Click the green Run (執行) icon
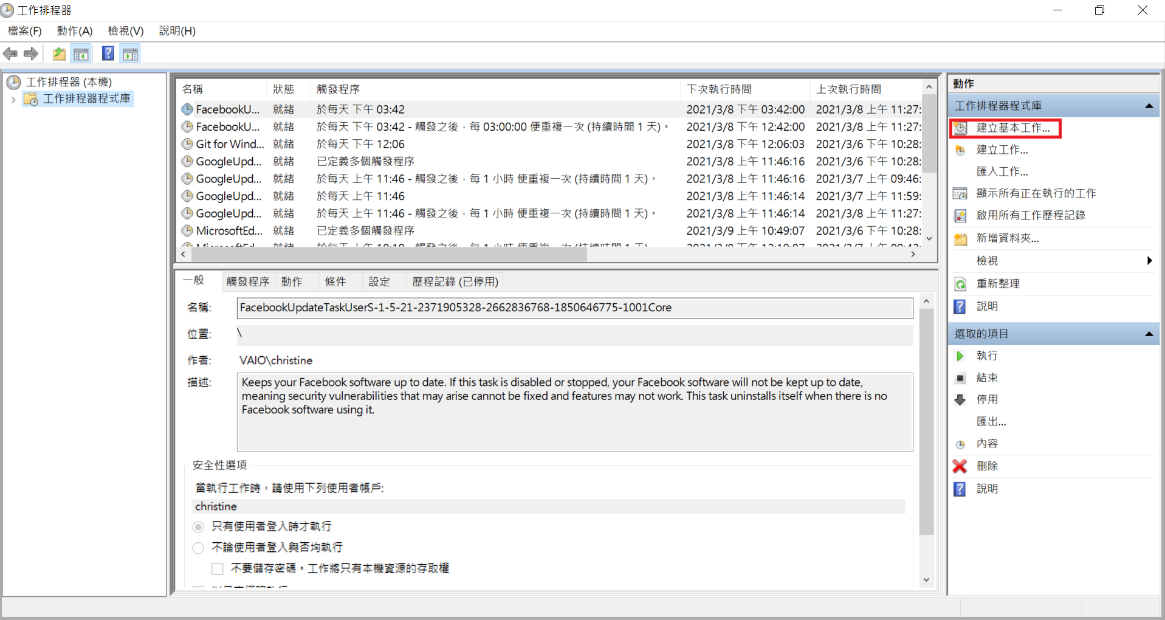 pos(960,356)
